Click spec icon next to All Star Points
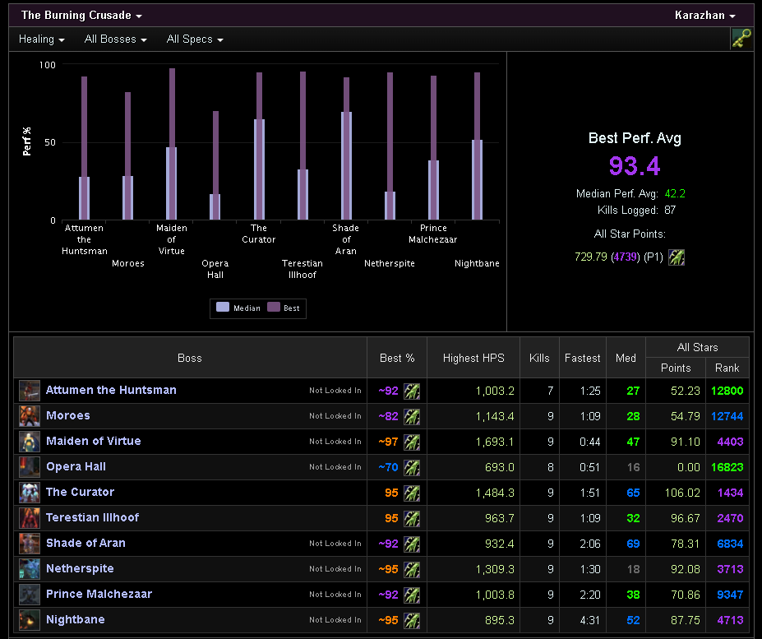Viewport: 762px width, 639px height. 676,257
